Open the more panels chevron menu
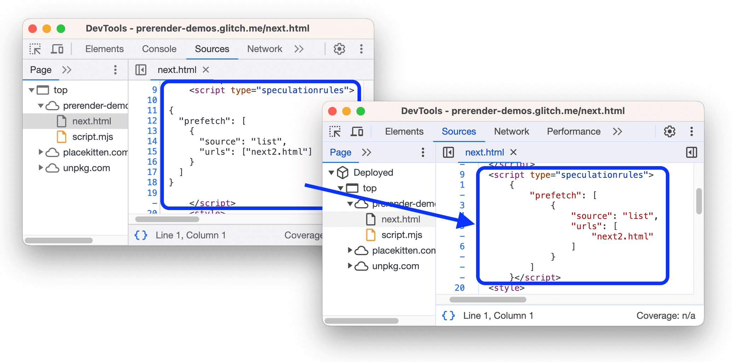This screenshot has height=362, width=732. tap(617, 131)
